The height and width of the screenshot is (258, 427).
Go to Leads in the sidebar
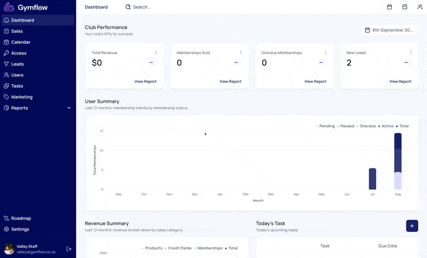click(x=18, y=64)
